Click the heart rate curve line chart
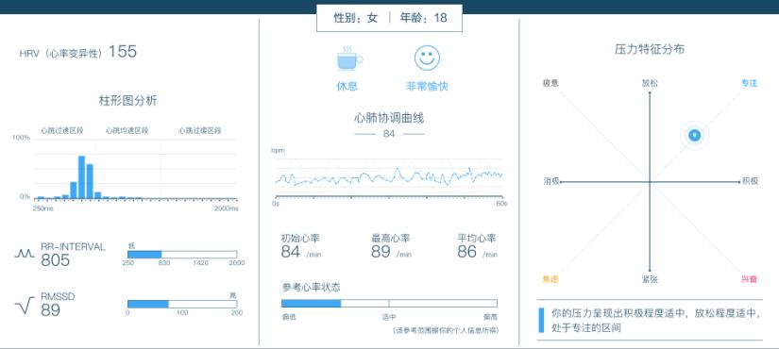779x349 pixels. (x=389, y=177)
